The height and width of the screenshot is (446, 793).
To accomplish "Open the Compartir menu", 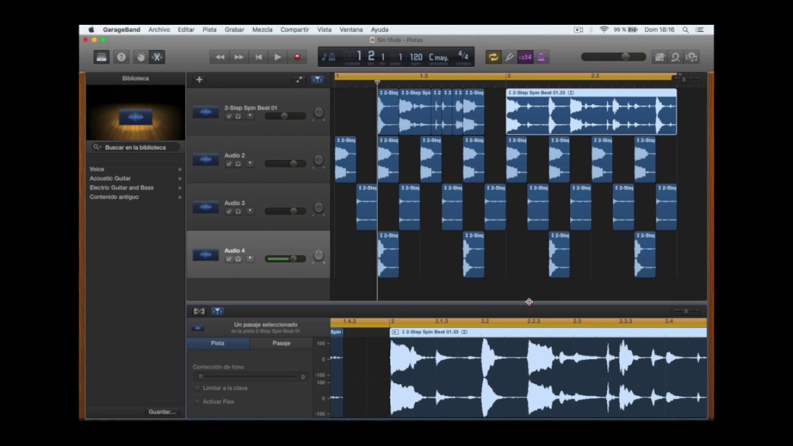I will coord(295,30).
